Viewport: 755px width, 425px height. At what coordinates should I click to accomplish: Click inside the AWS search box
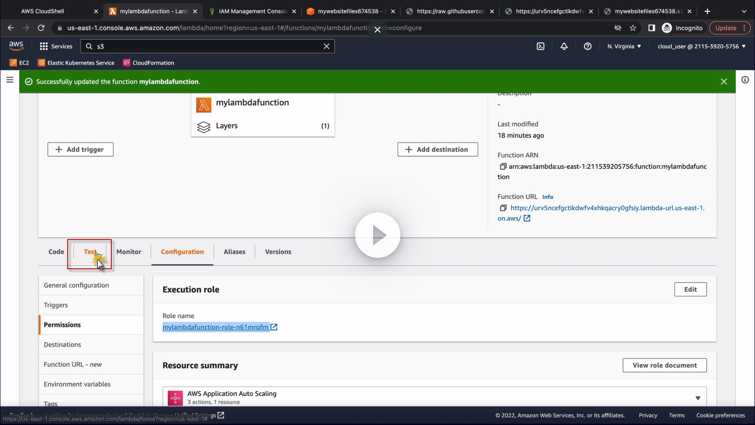click(207, 46)
